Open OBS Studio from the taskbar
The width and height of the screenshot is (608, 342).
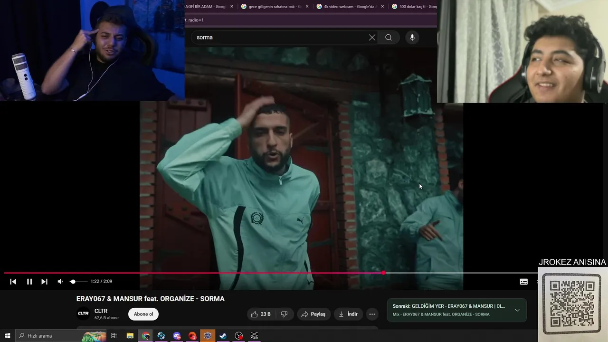click(x=239, y=336)
